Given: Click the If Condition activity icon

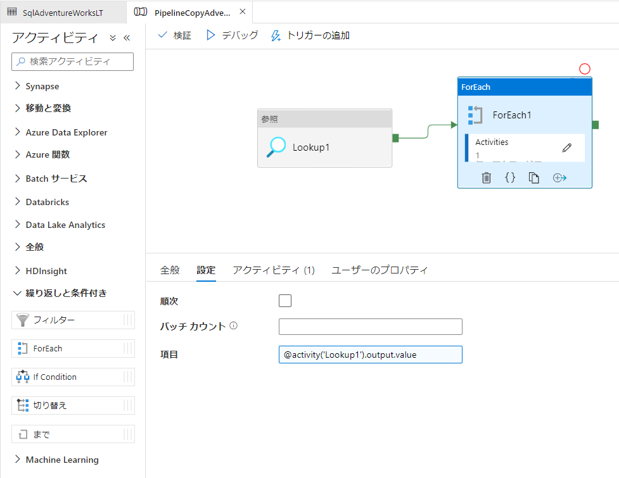Looking at the screenshot, I should coord(23,377).
